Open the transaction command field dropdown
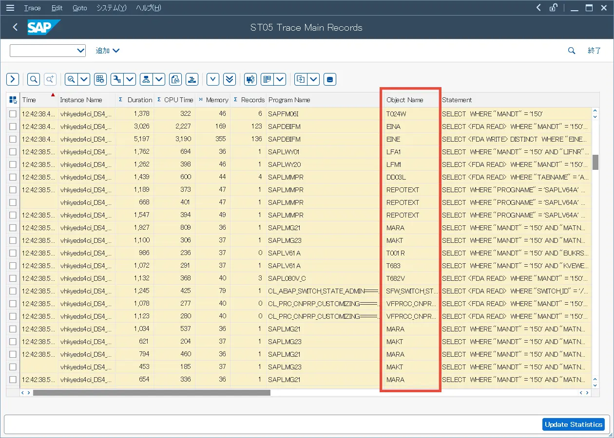 click(80, 51)
